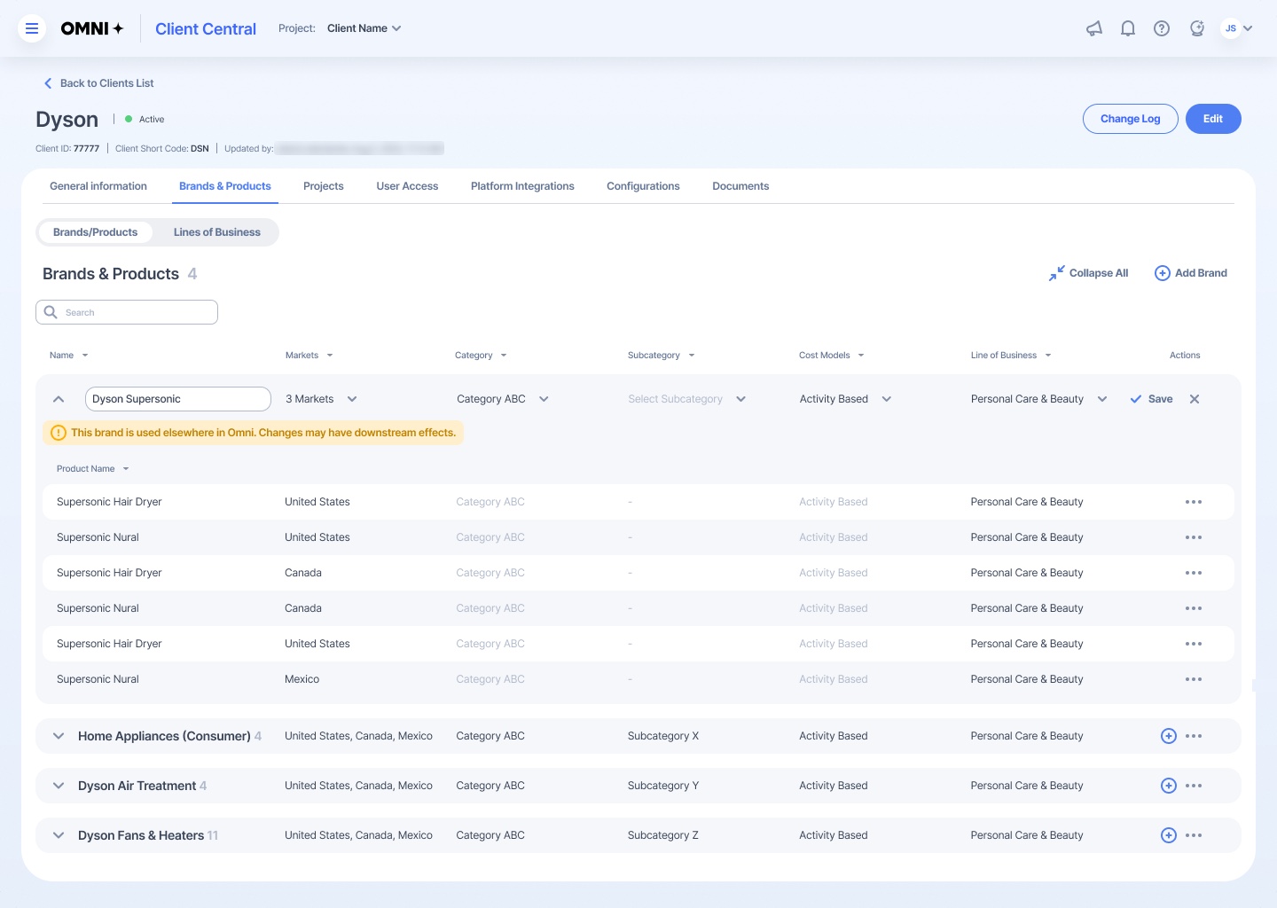The height and width of the screenshot is (908, 1277).
Task: Click Add Brand
Action: [1191, 273]
